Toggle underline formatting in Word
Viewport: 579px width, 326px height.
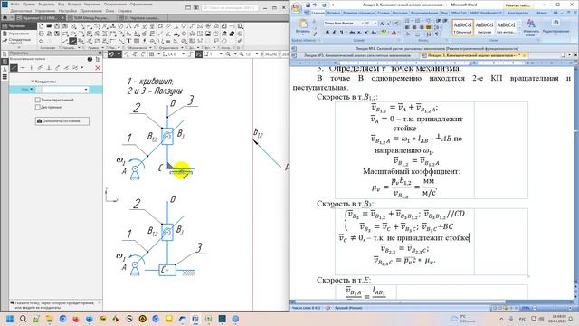341,33
